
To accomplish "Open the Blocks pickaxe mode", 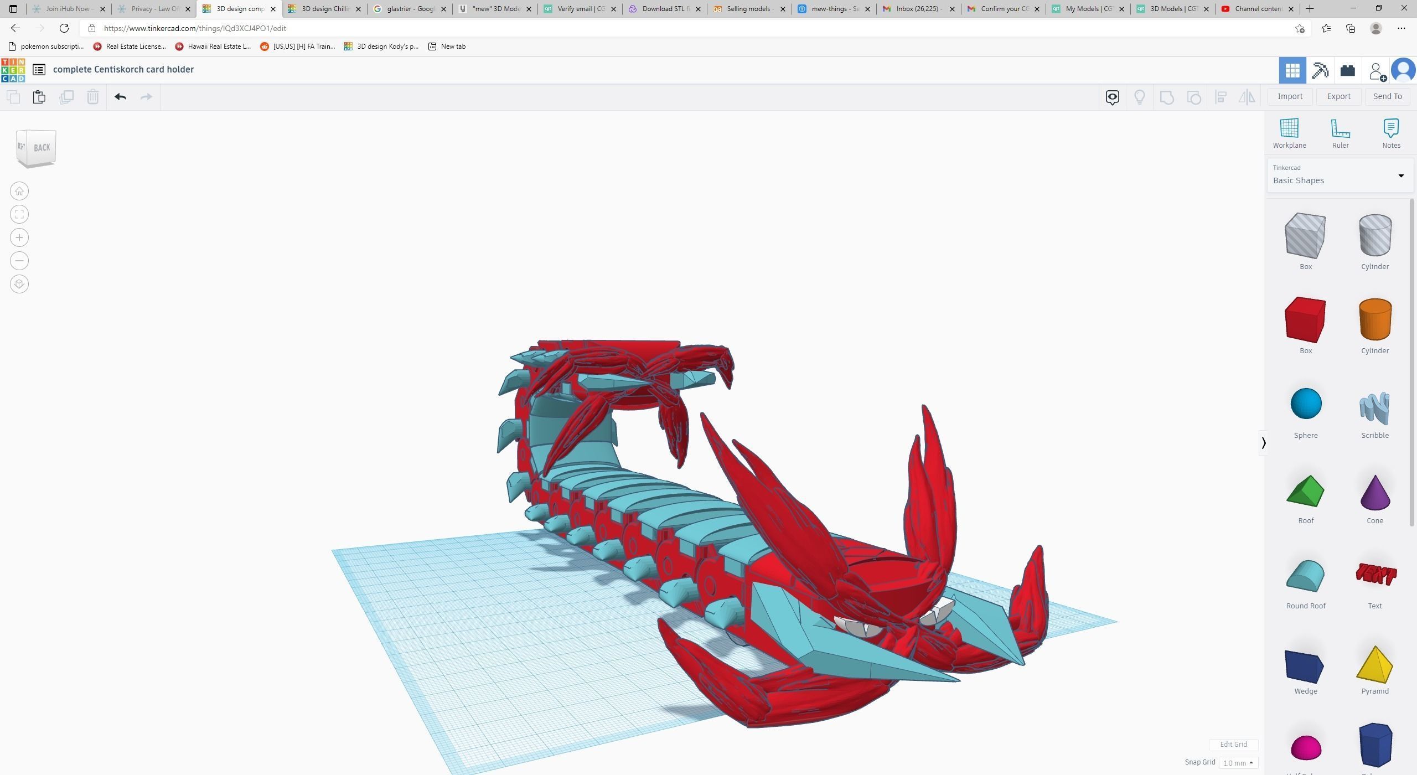I will pos(1320,70).
